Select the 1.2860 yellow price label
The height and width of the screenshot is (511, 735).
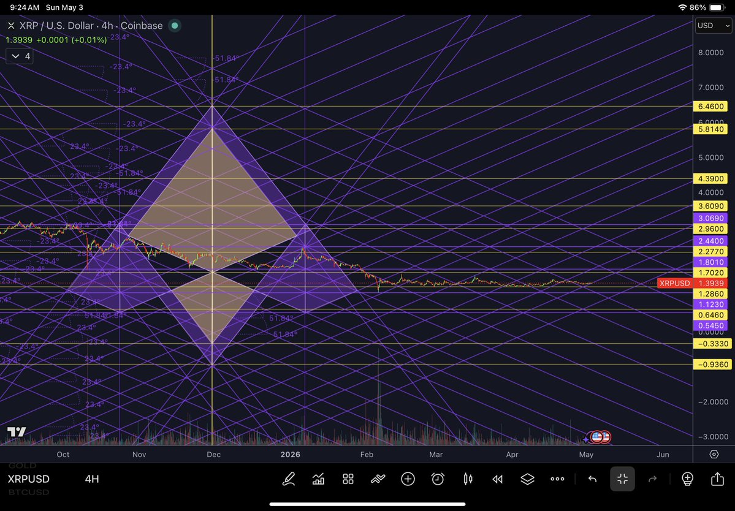(710, 293)
